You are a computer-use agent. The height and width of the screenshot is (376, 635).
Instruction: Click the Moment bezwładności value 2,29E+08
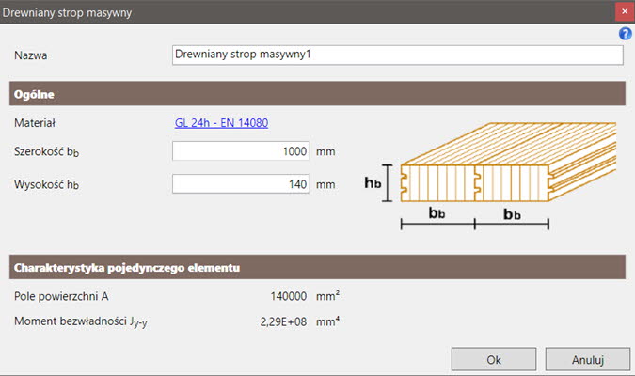pos(281,323)
